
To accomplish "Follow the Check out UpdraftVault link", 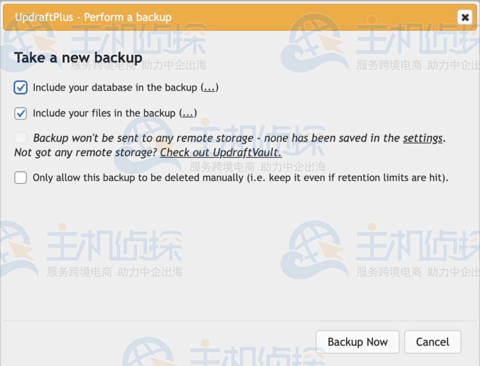I will [x=220, y=152].
